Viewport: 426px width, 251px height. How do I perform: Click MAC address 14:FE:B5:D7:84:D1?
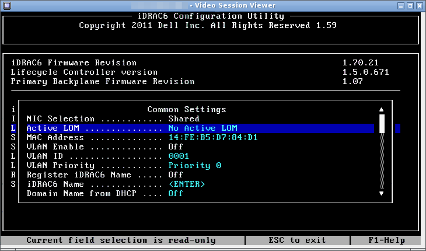[213, 137]
